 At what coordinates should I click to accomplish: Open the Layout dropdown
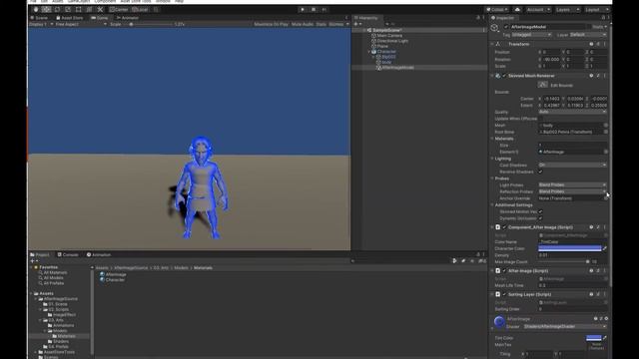(597, 9)
